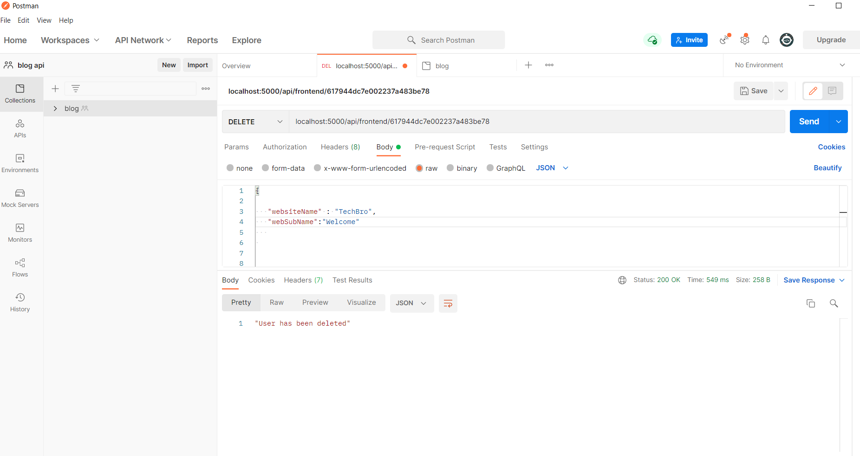Open the Workspaces dropdown
The height and width of the screenshot is (456, 860).
pos(70,40)
